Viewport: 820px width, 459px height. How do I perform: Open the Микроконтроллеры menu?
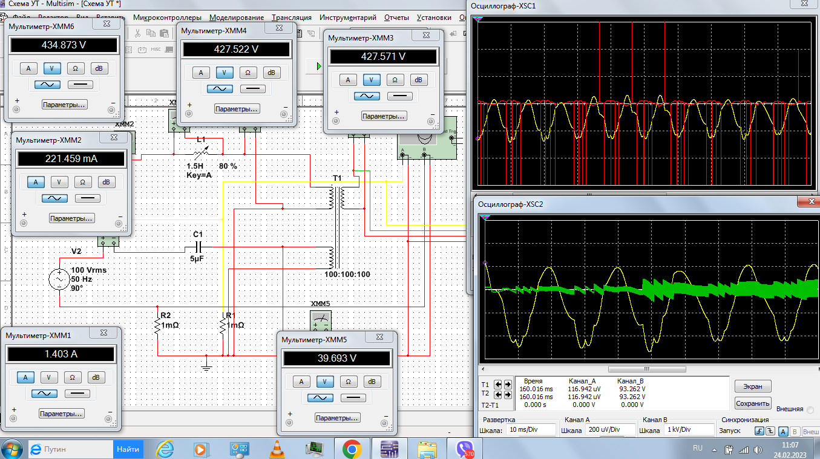(x=167, y=18)
